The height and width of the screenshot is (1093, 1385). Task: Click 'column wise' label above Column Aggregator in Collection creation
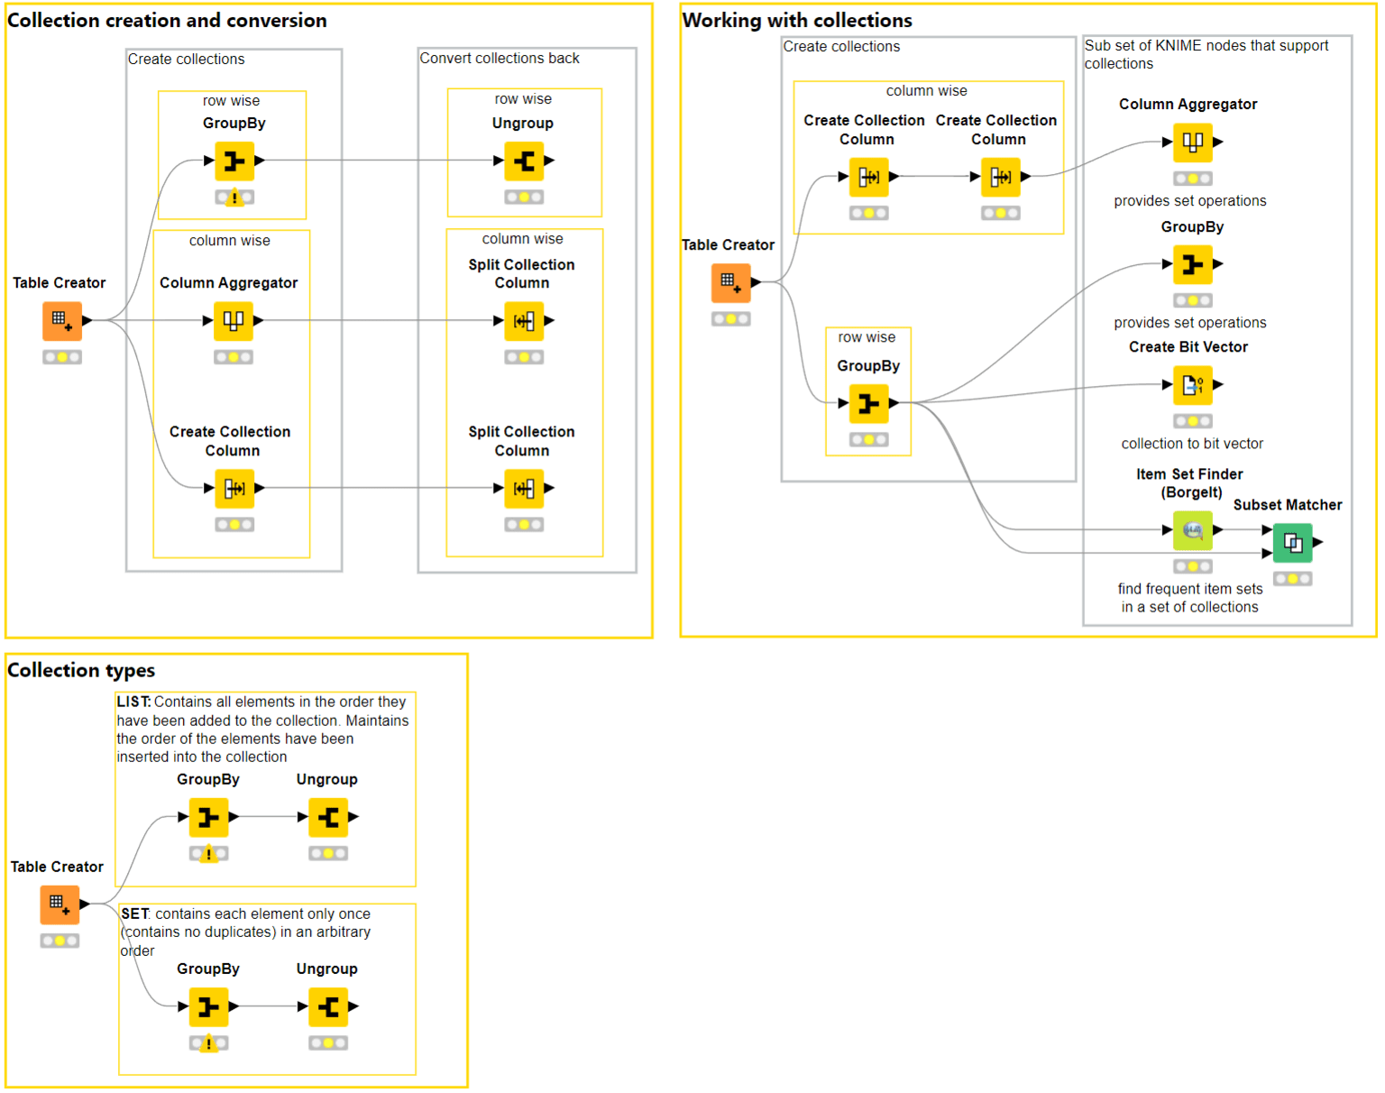click(x=230, y=241)
